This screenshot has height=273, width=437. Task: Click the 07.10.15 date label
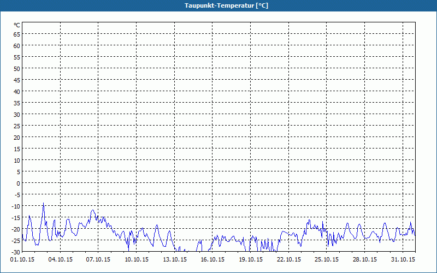click(98, 260)
